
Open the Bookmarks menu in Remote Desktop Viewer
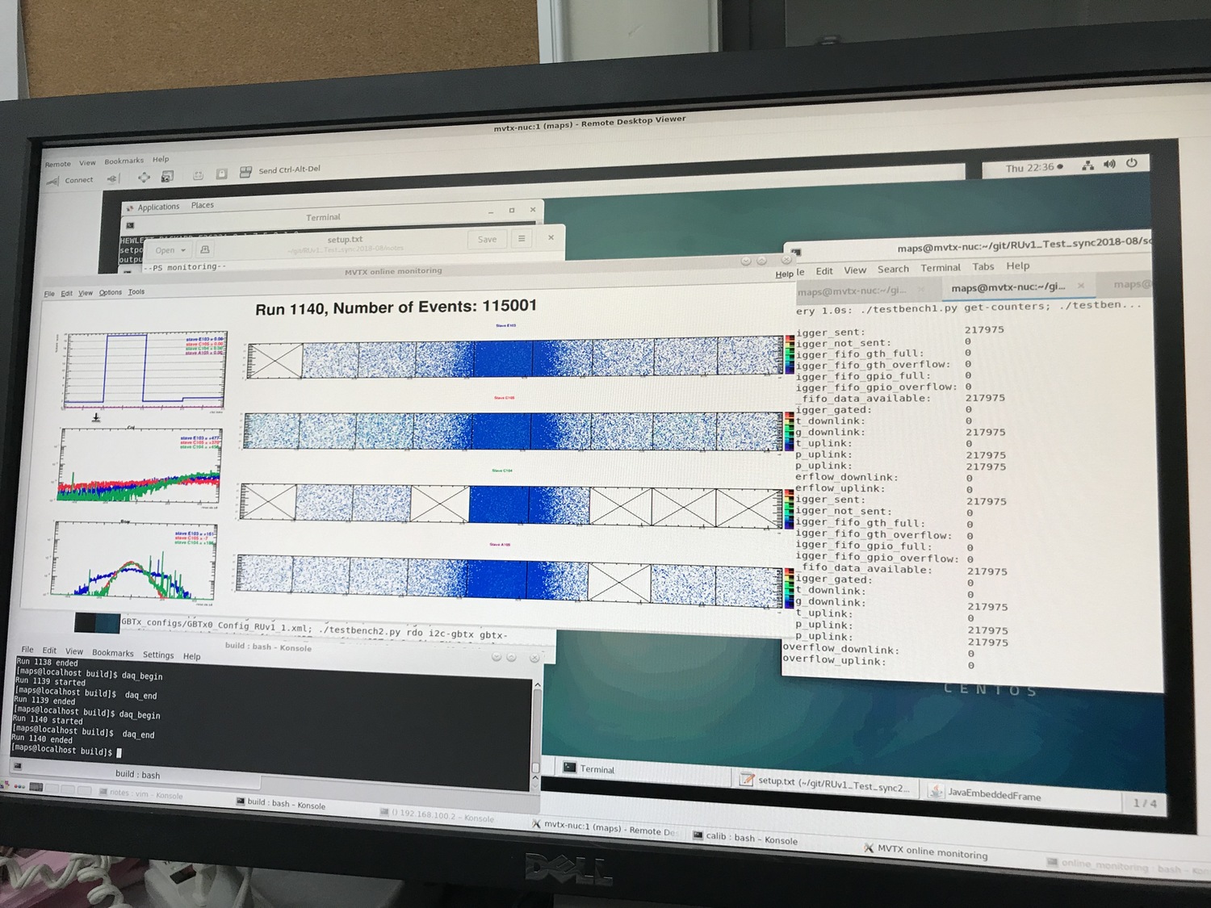click(x=124, y=161)
